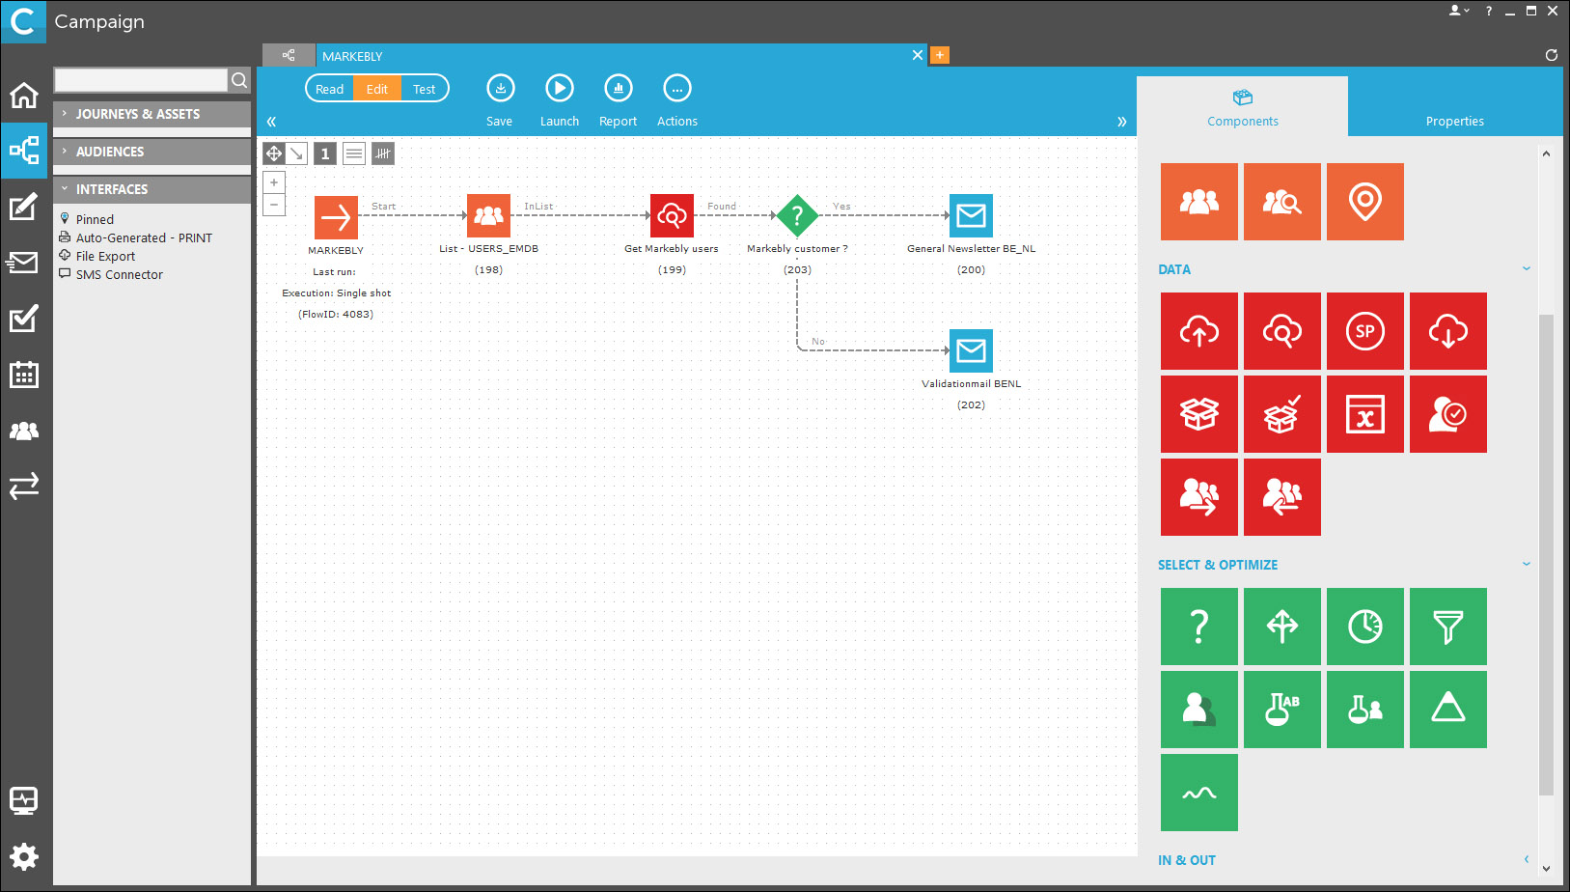Select the green funnel filter component
The image size is (1570, 892).
(1447, 627)
